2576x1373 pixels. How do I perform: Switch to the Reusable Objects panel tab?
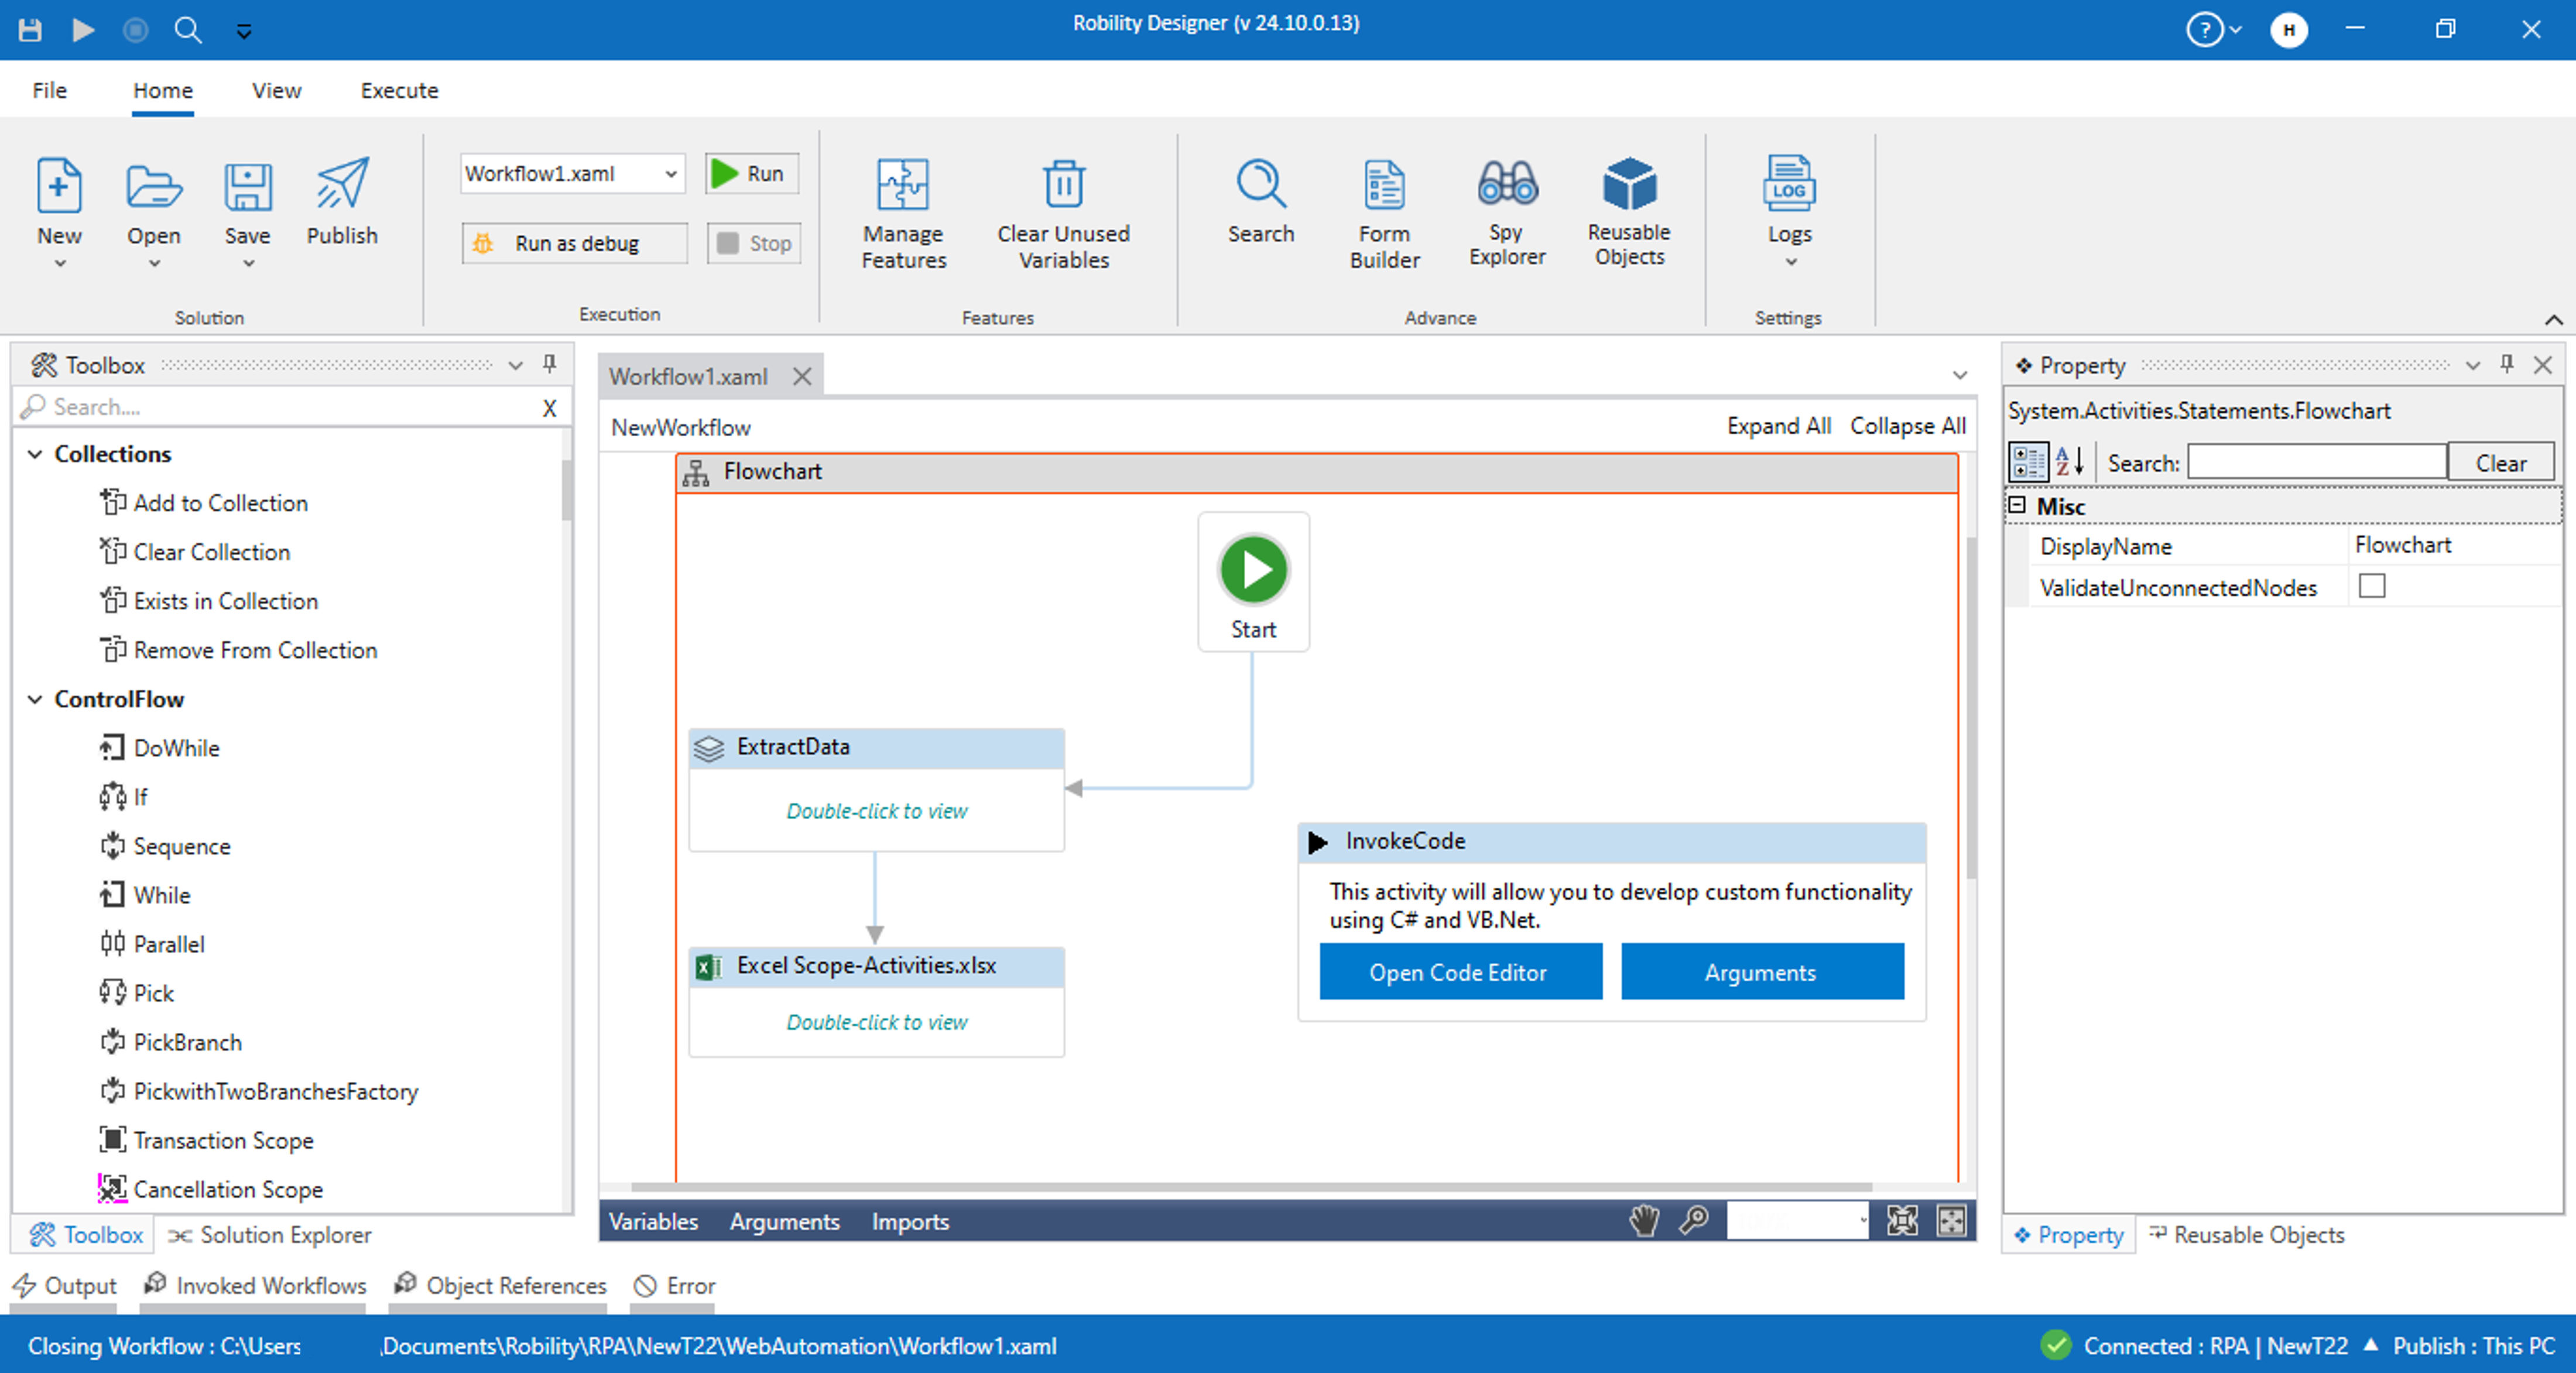pyautogui.click(x=2246, y=1235)
